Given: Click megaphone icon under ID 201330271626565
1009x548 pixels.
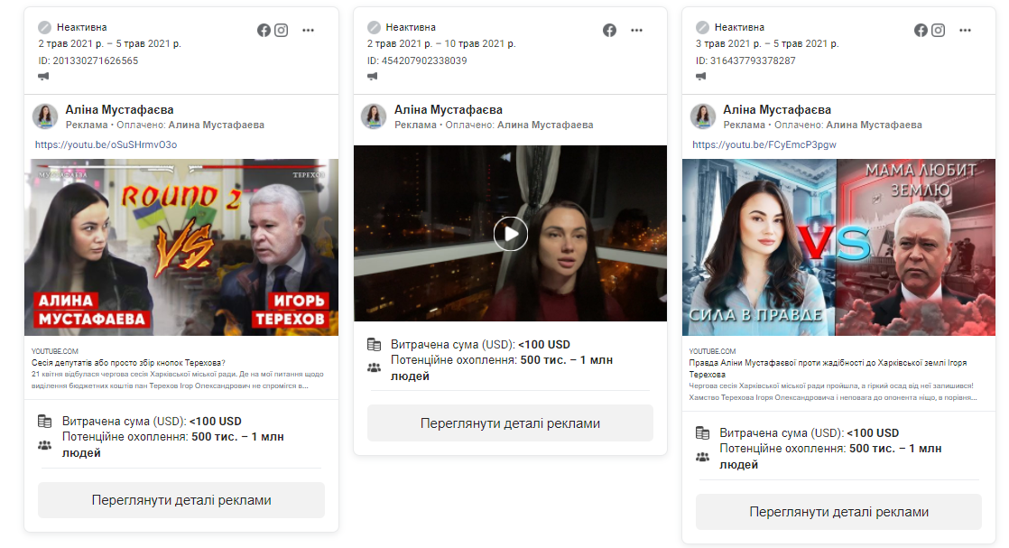Looking at the screenshot, I should point(43,77).
